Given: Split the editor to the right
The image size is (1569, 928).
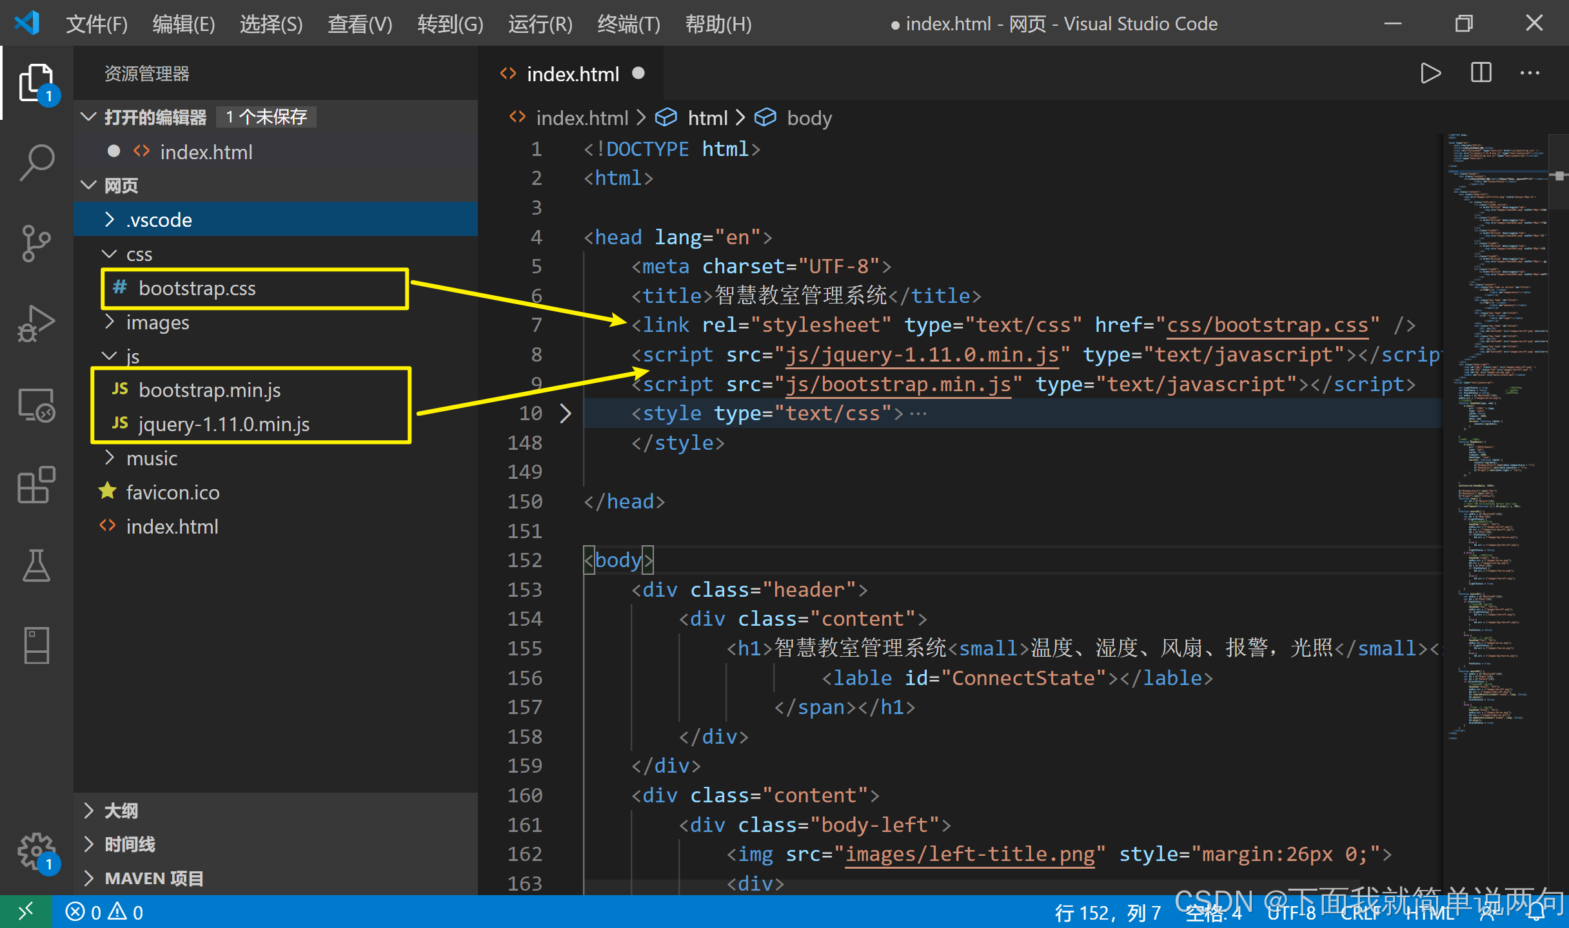Looking at the screenshot, I should click(1481, 73).
